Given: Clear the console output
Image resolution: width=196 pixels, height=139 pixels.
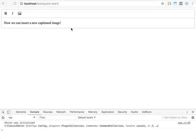Looking at the screenshot, I should (3, 118).
